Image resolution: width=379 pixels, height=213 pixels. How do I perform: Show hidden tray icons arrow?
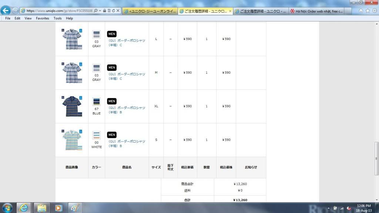pyautogui.click(x=329, y=208)
